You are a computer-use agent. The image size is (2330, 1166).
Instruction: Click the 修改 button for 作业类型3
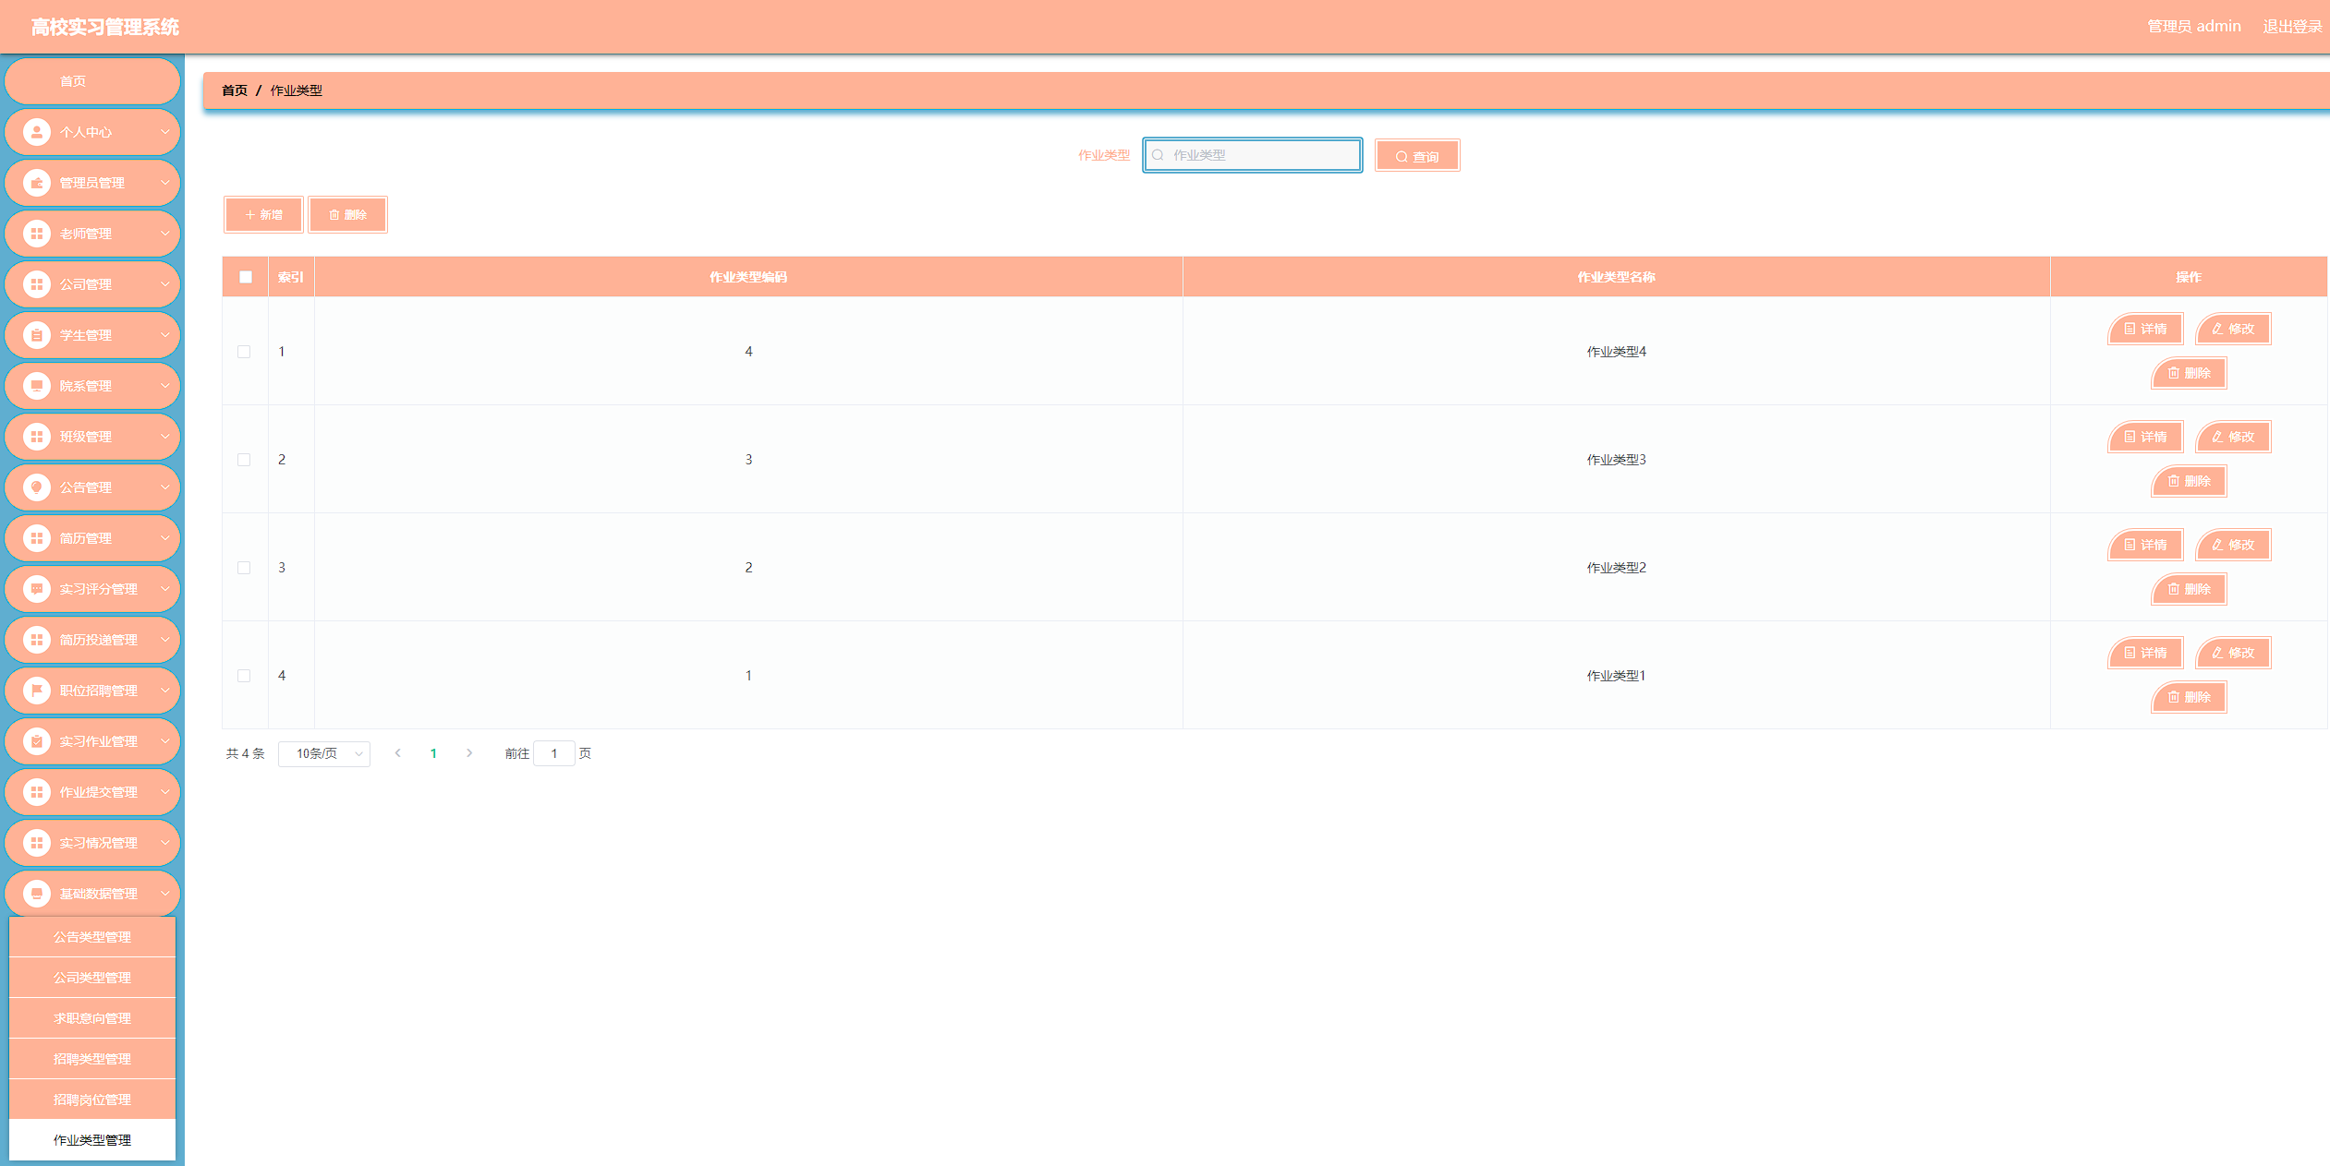point(2233,437)
